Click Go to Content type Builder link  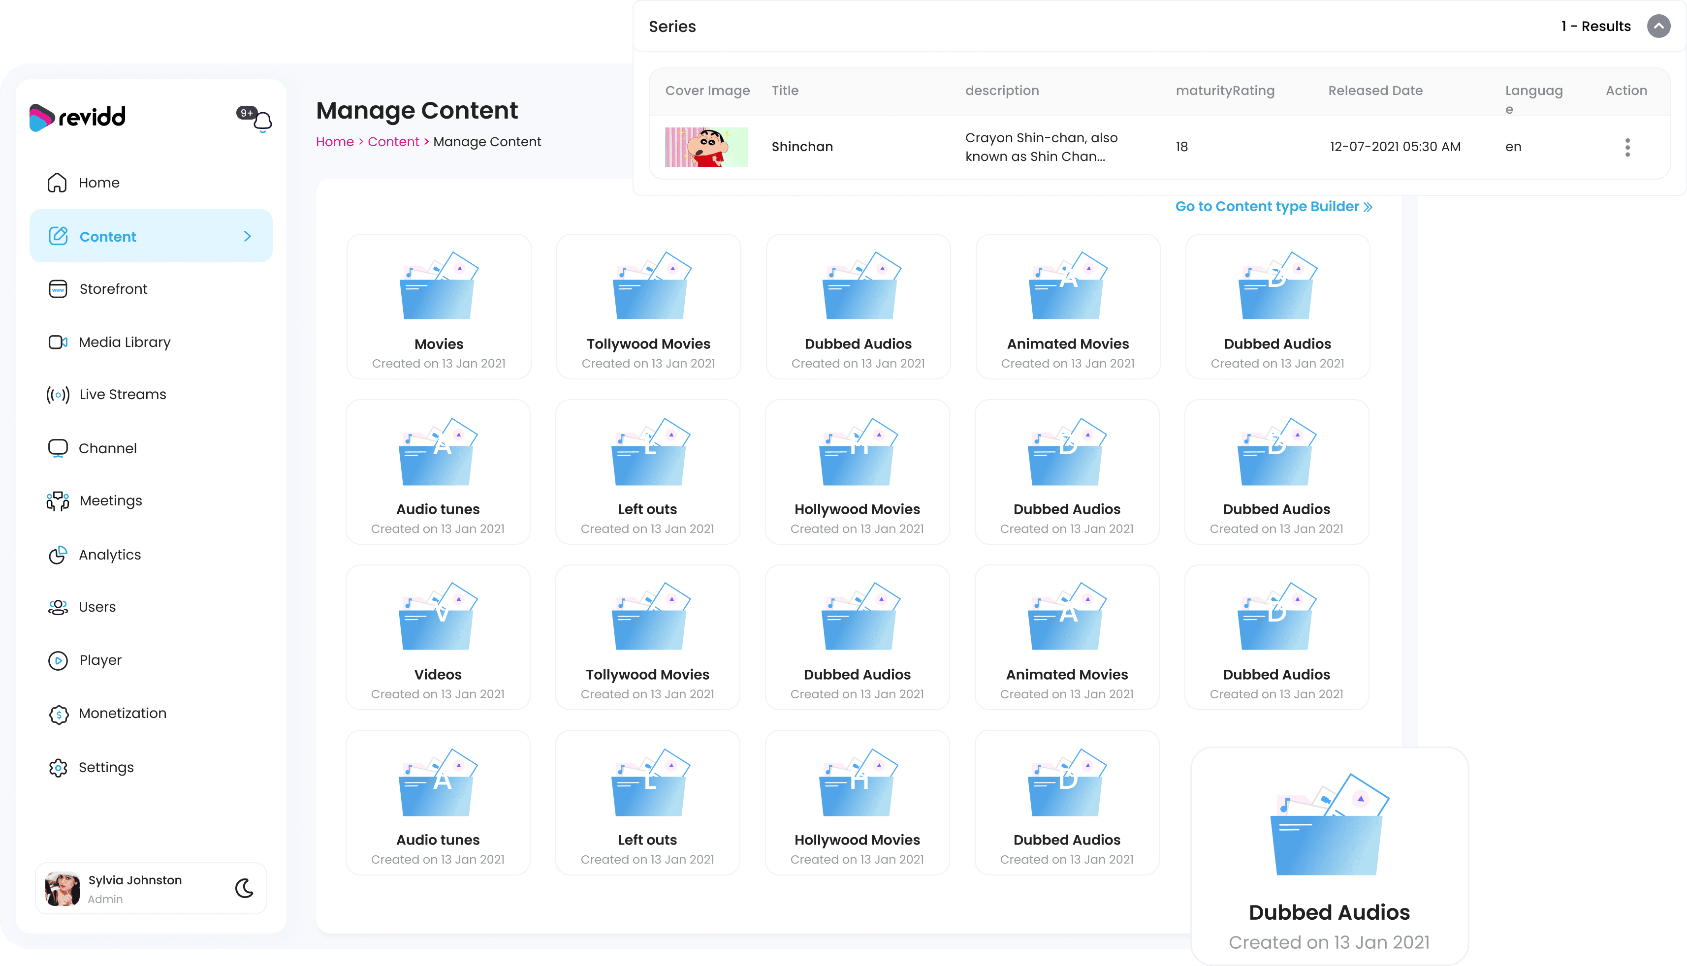coord(1273,206)
